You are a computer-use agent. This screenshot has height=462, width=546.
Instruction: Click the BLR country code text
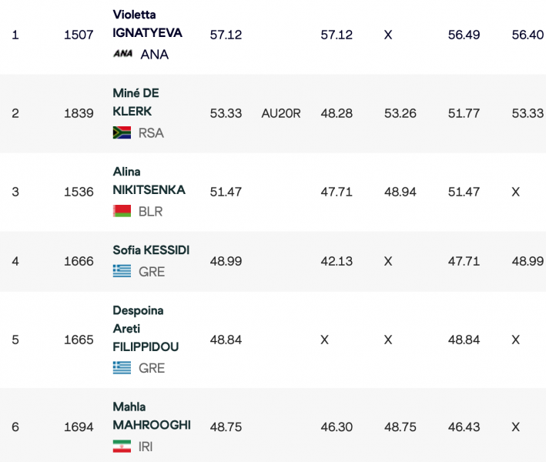pyautogui.click(x=151, y=211)
